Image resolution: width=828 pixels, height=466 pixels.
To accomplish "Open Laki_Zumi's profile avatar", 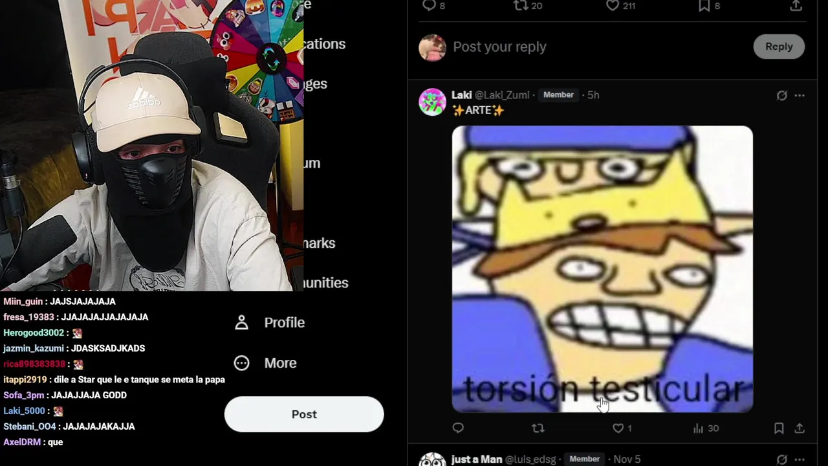I will [432, 102].
